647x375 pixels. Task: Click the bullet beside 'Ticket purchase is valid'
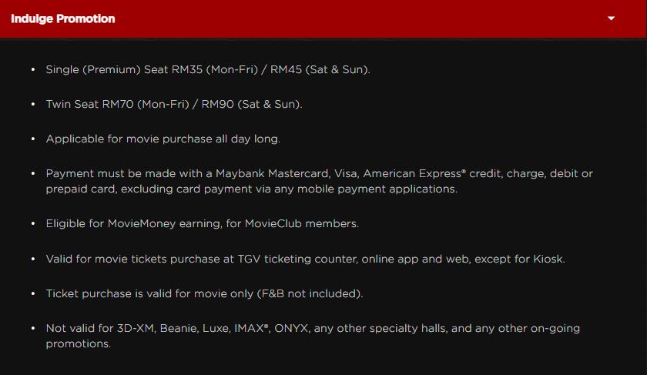pyautogui.click(x=33, y=293)
